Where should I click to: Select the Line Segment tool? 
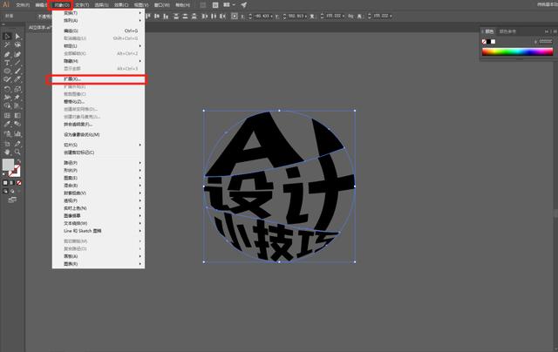coord(17,63)
